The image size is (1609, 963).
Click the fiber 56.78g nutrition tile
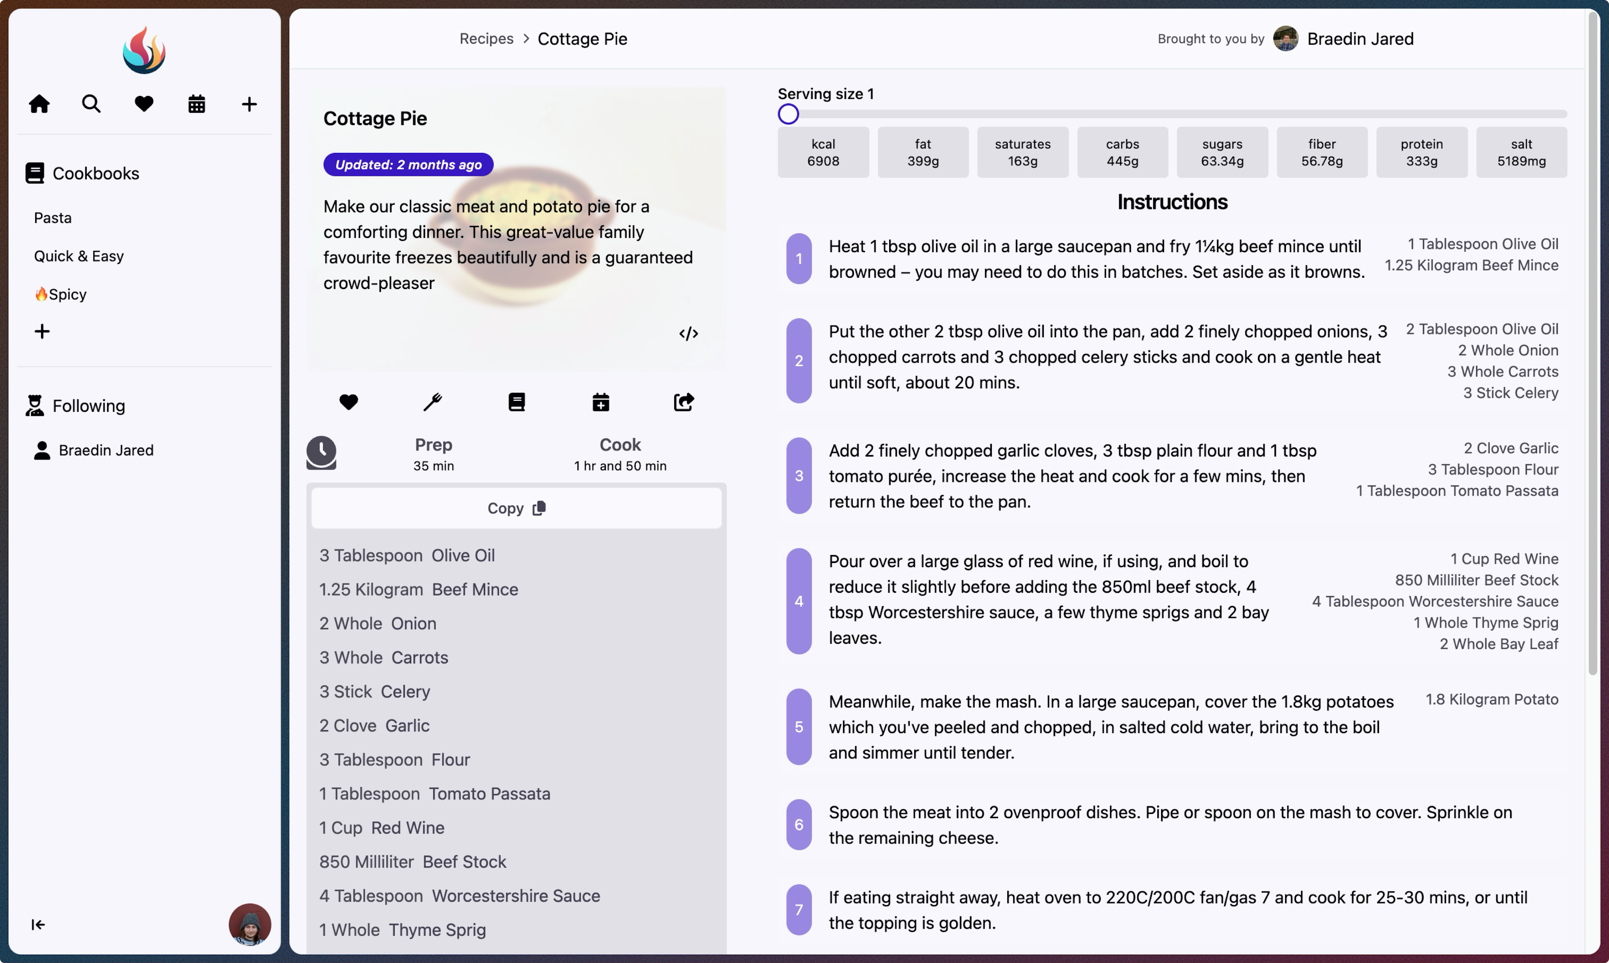[x=1322, y=152]
